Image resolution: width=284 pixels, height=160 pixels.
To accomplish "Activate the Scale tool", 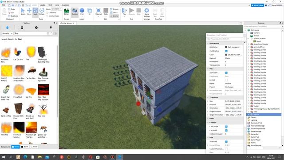I will click(x=35, y=12).
